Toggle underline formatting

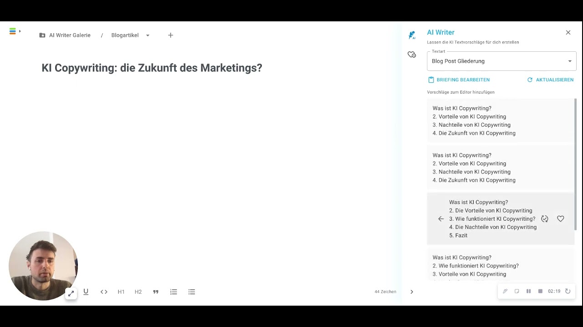[x=86, y=292]
